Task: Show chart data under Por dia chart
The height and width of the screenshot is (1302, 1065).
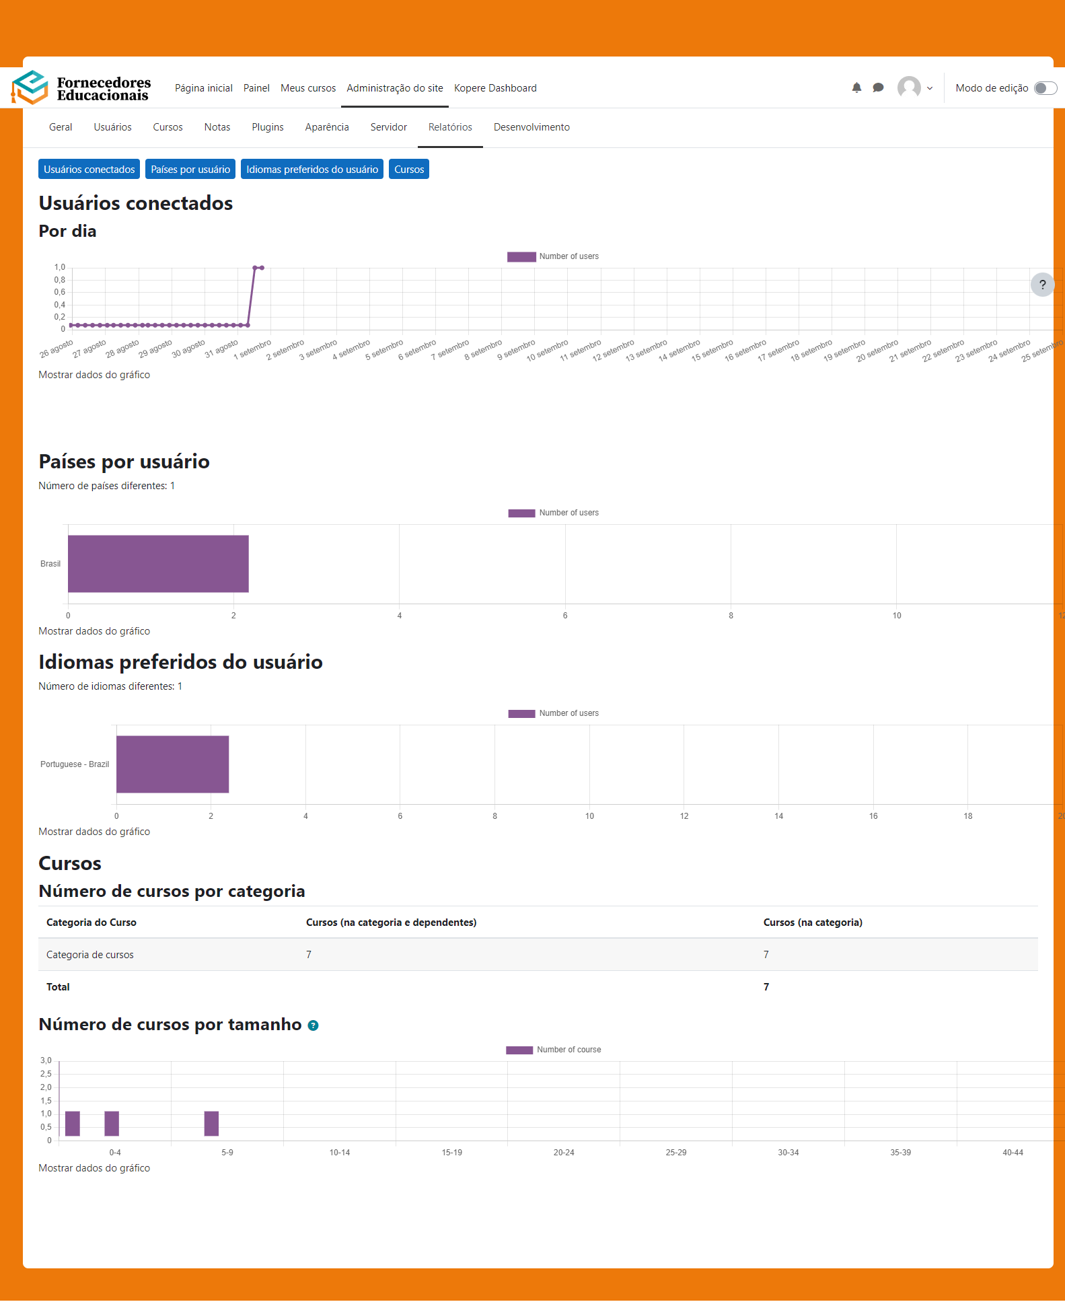Action: (94, 375)
